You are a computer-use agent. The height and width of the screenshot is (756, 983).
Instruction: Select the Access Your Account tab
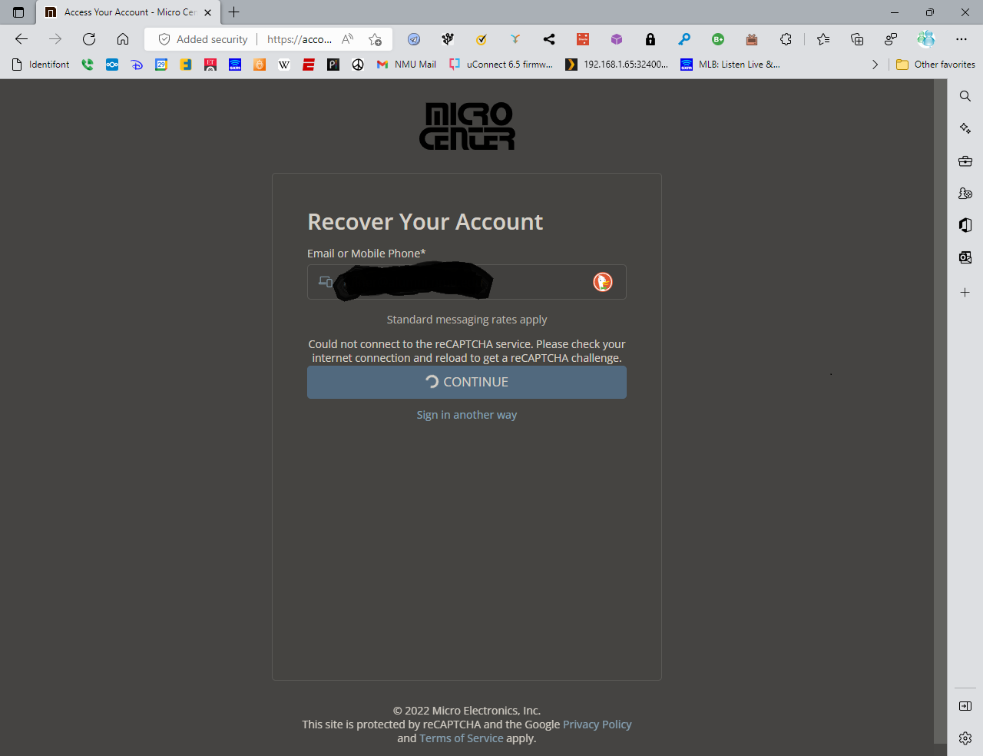pos(123,12)
